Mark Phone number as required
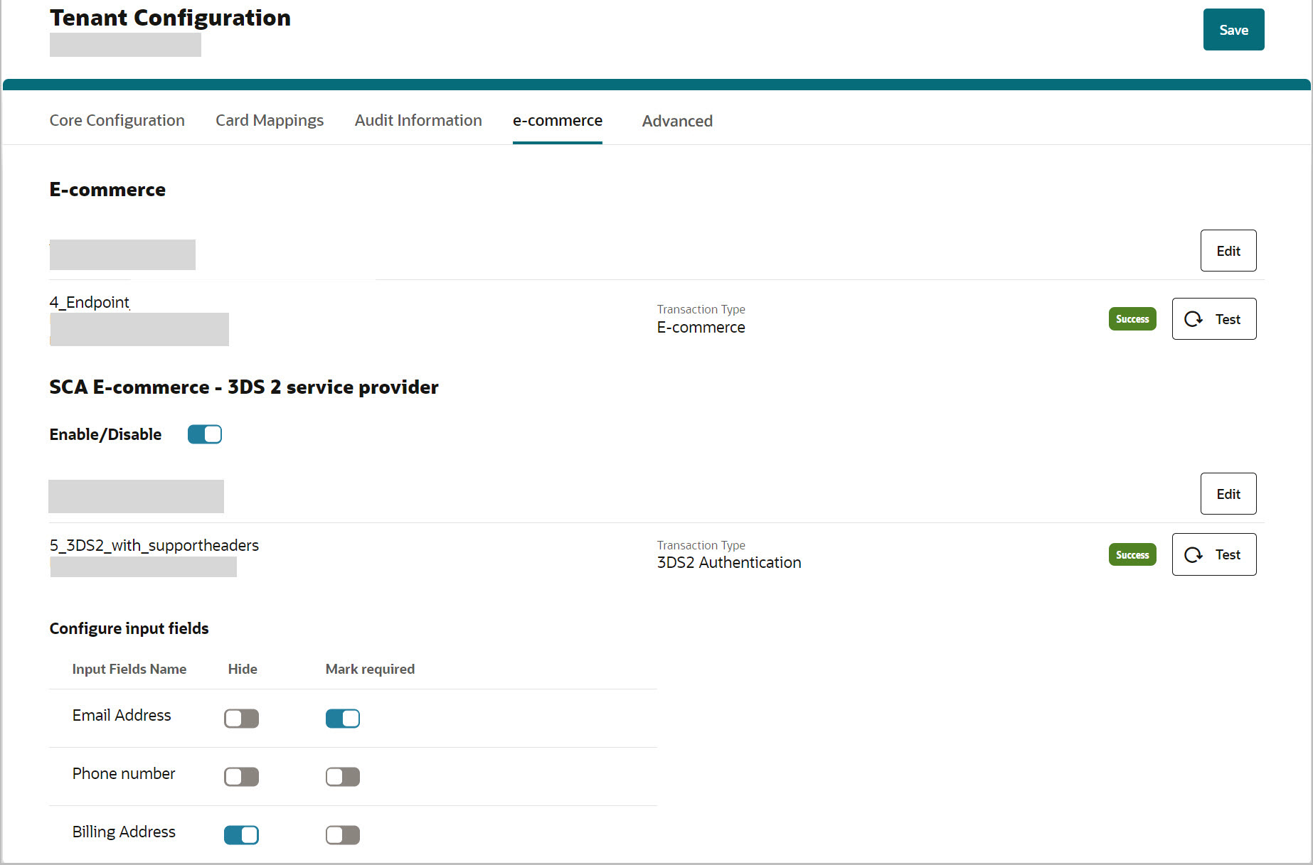Image resolution: width=1313 pixels, height=865 pixels. pyautogui.click(x=342, y=776)
